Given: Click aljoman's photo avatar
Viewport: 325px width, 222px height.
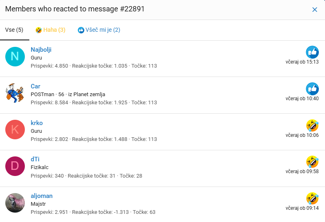Looking at the screenshot, I should pyautogui.click(x=15, y=203).
